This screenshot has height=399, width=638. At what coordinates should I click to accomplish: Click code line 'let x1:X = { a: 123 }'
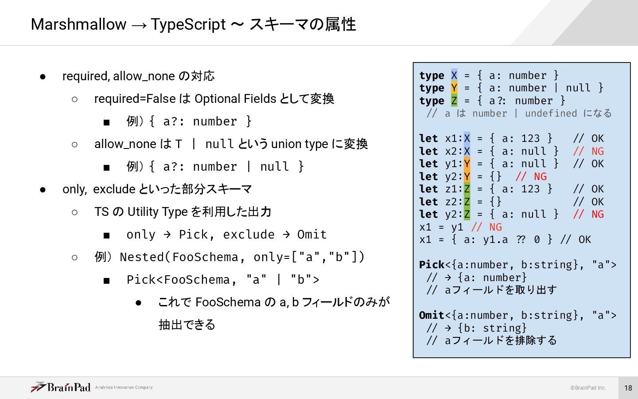tap(486, 138)
